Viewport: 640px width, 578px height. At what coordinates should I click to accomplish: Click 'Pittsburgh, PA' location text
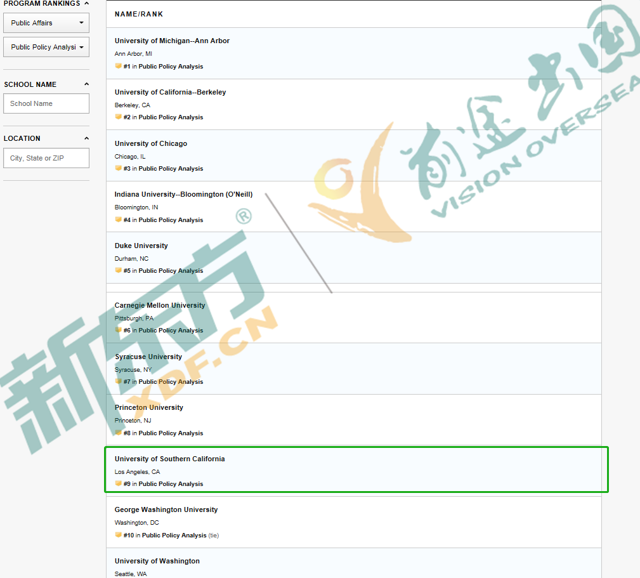(134, 319)
